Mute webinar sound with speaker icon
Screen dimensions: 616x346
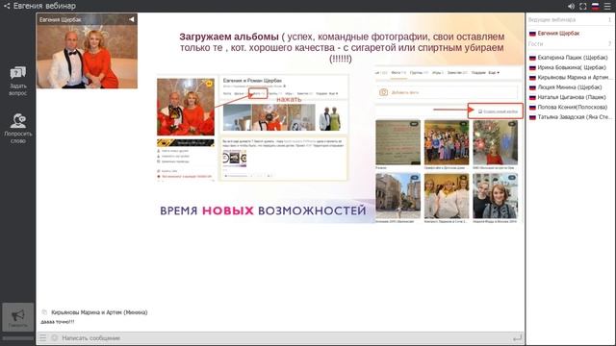point(571,7)
